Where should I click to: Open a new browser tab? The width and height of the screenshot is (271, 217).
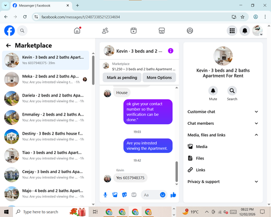(x=78, y=5)
